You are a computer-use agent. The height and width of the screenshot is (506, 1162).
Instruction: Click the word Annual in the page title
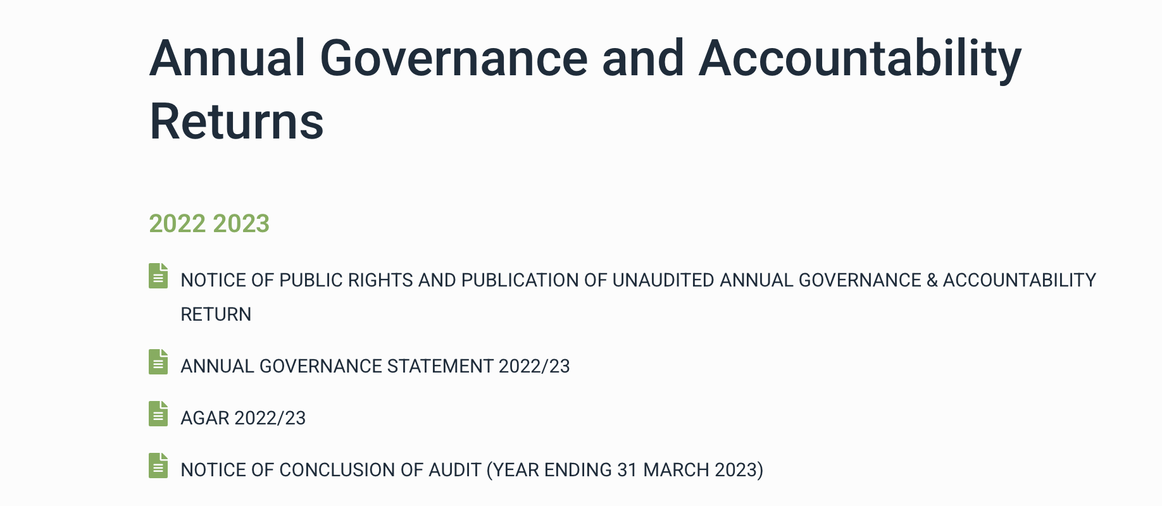(x=228, y=58)
